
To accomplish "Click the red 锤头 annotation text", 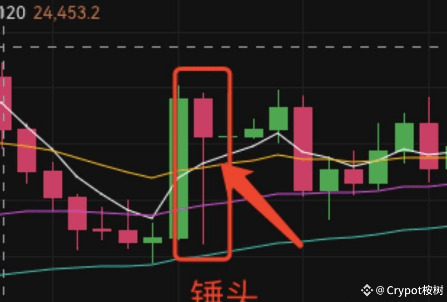I will coord(224,291).
